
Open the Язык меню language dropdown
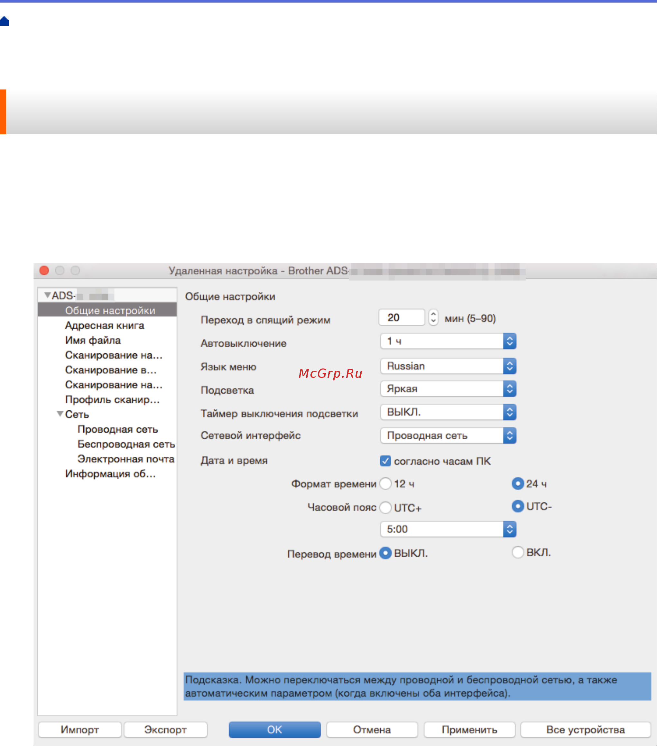coord(510,366)
